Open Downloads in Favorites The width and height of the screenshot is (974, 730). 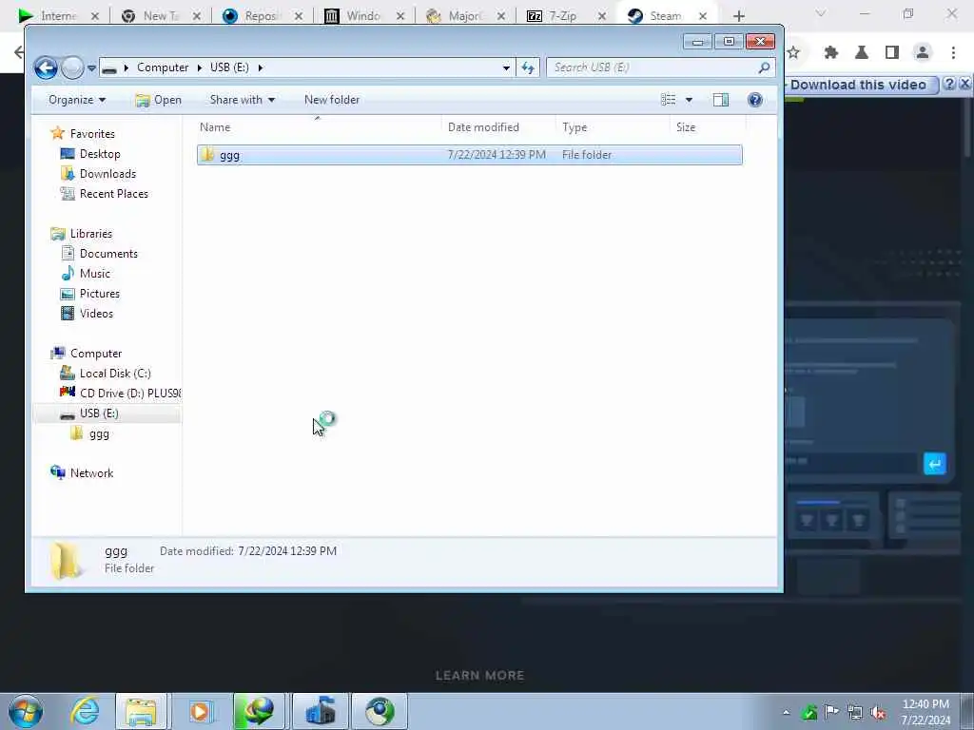click(107, 173)
